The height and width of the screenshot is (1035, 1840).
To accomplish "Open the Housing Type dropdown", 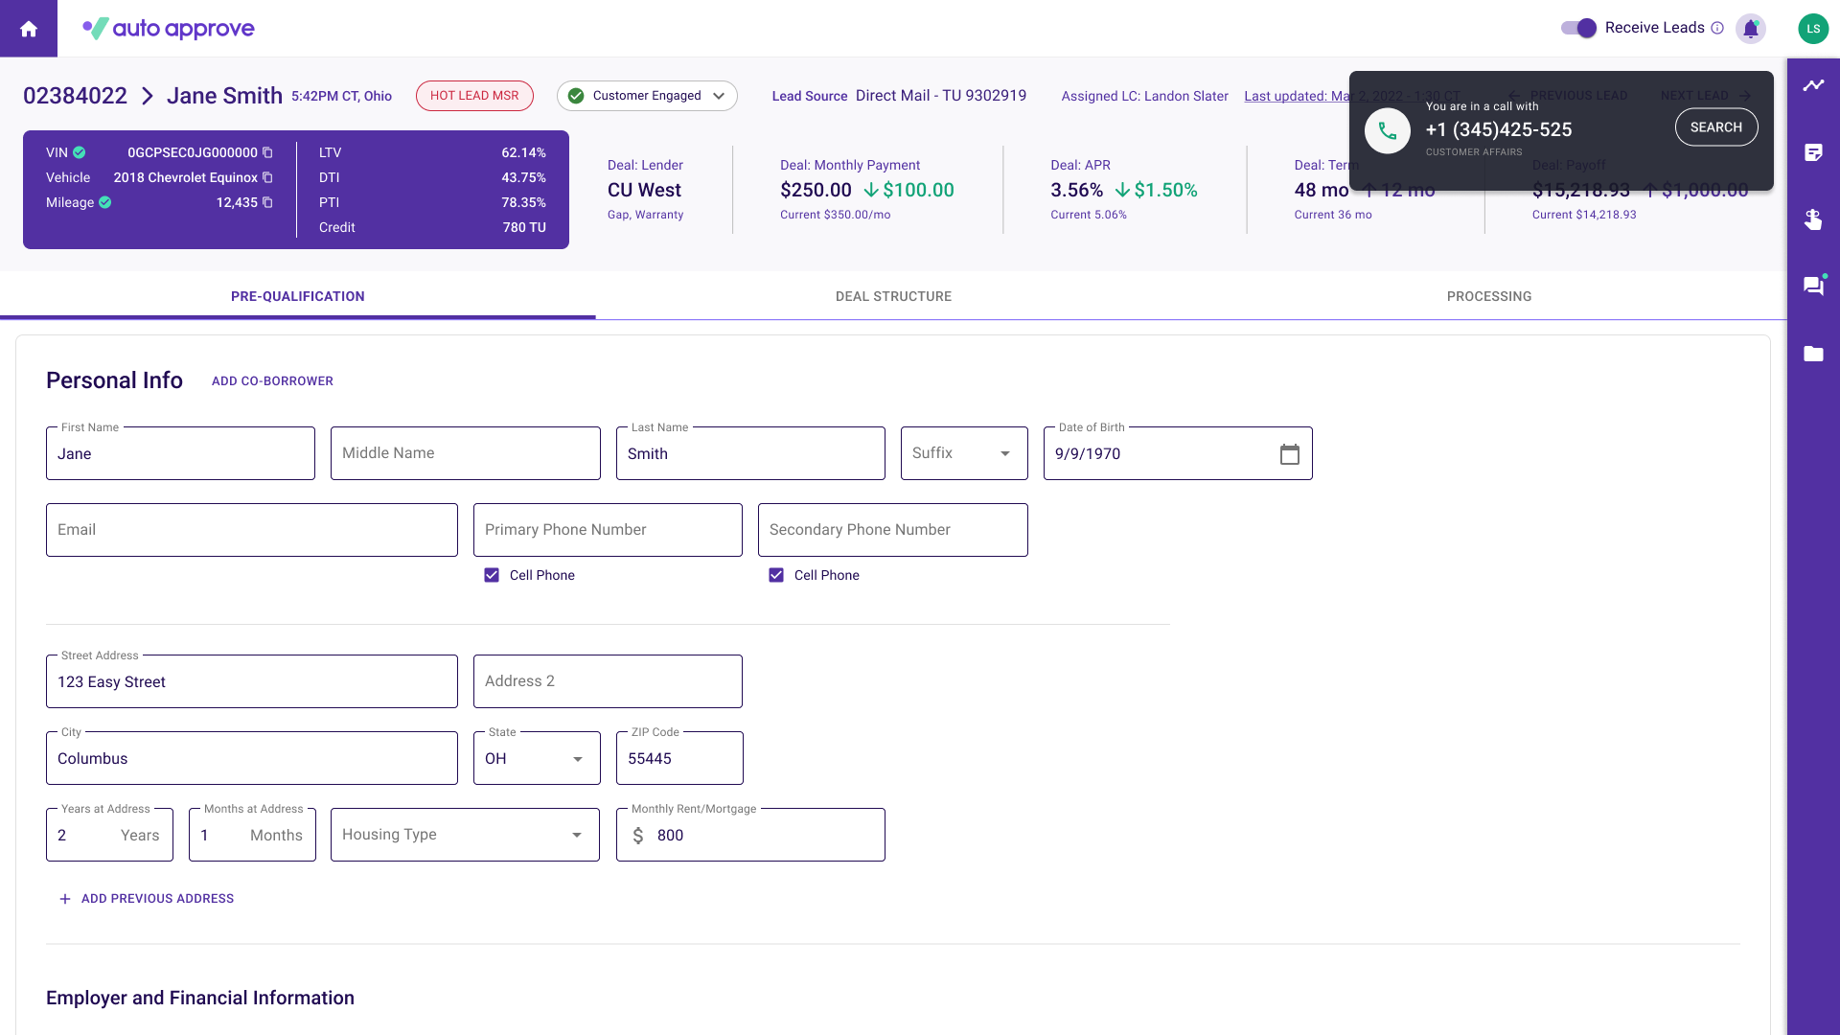I will 465,835.
